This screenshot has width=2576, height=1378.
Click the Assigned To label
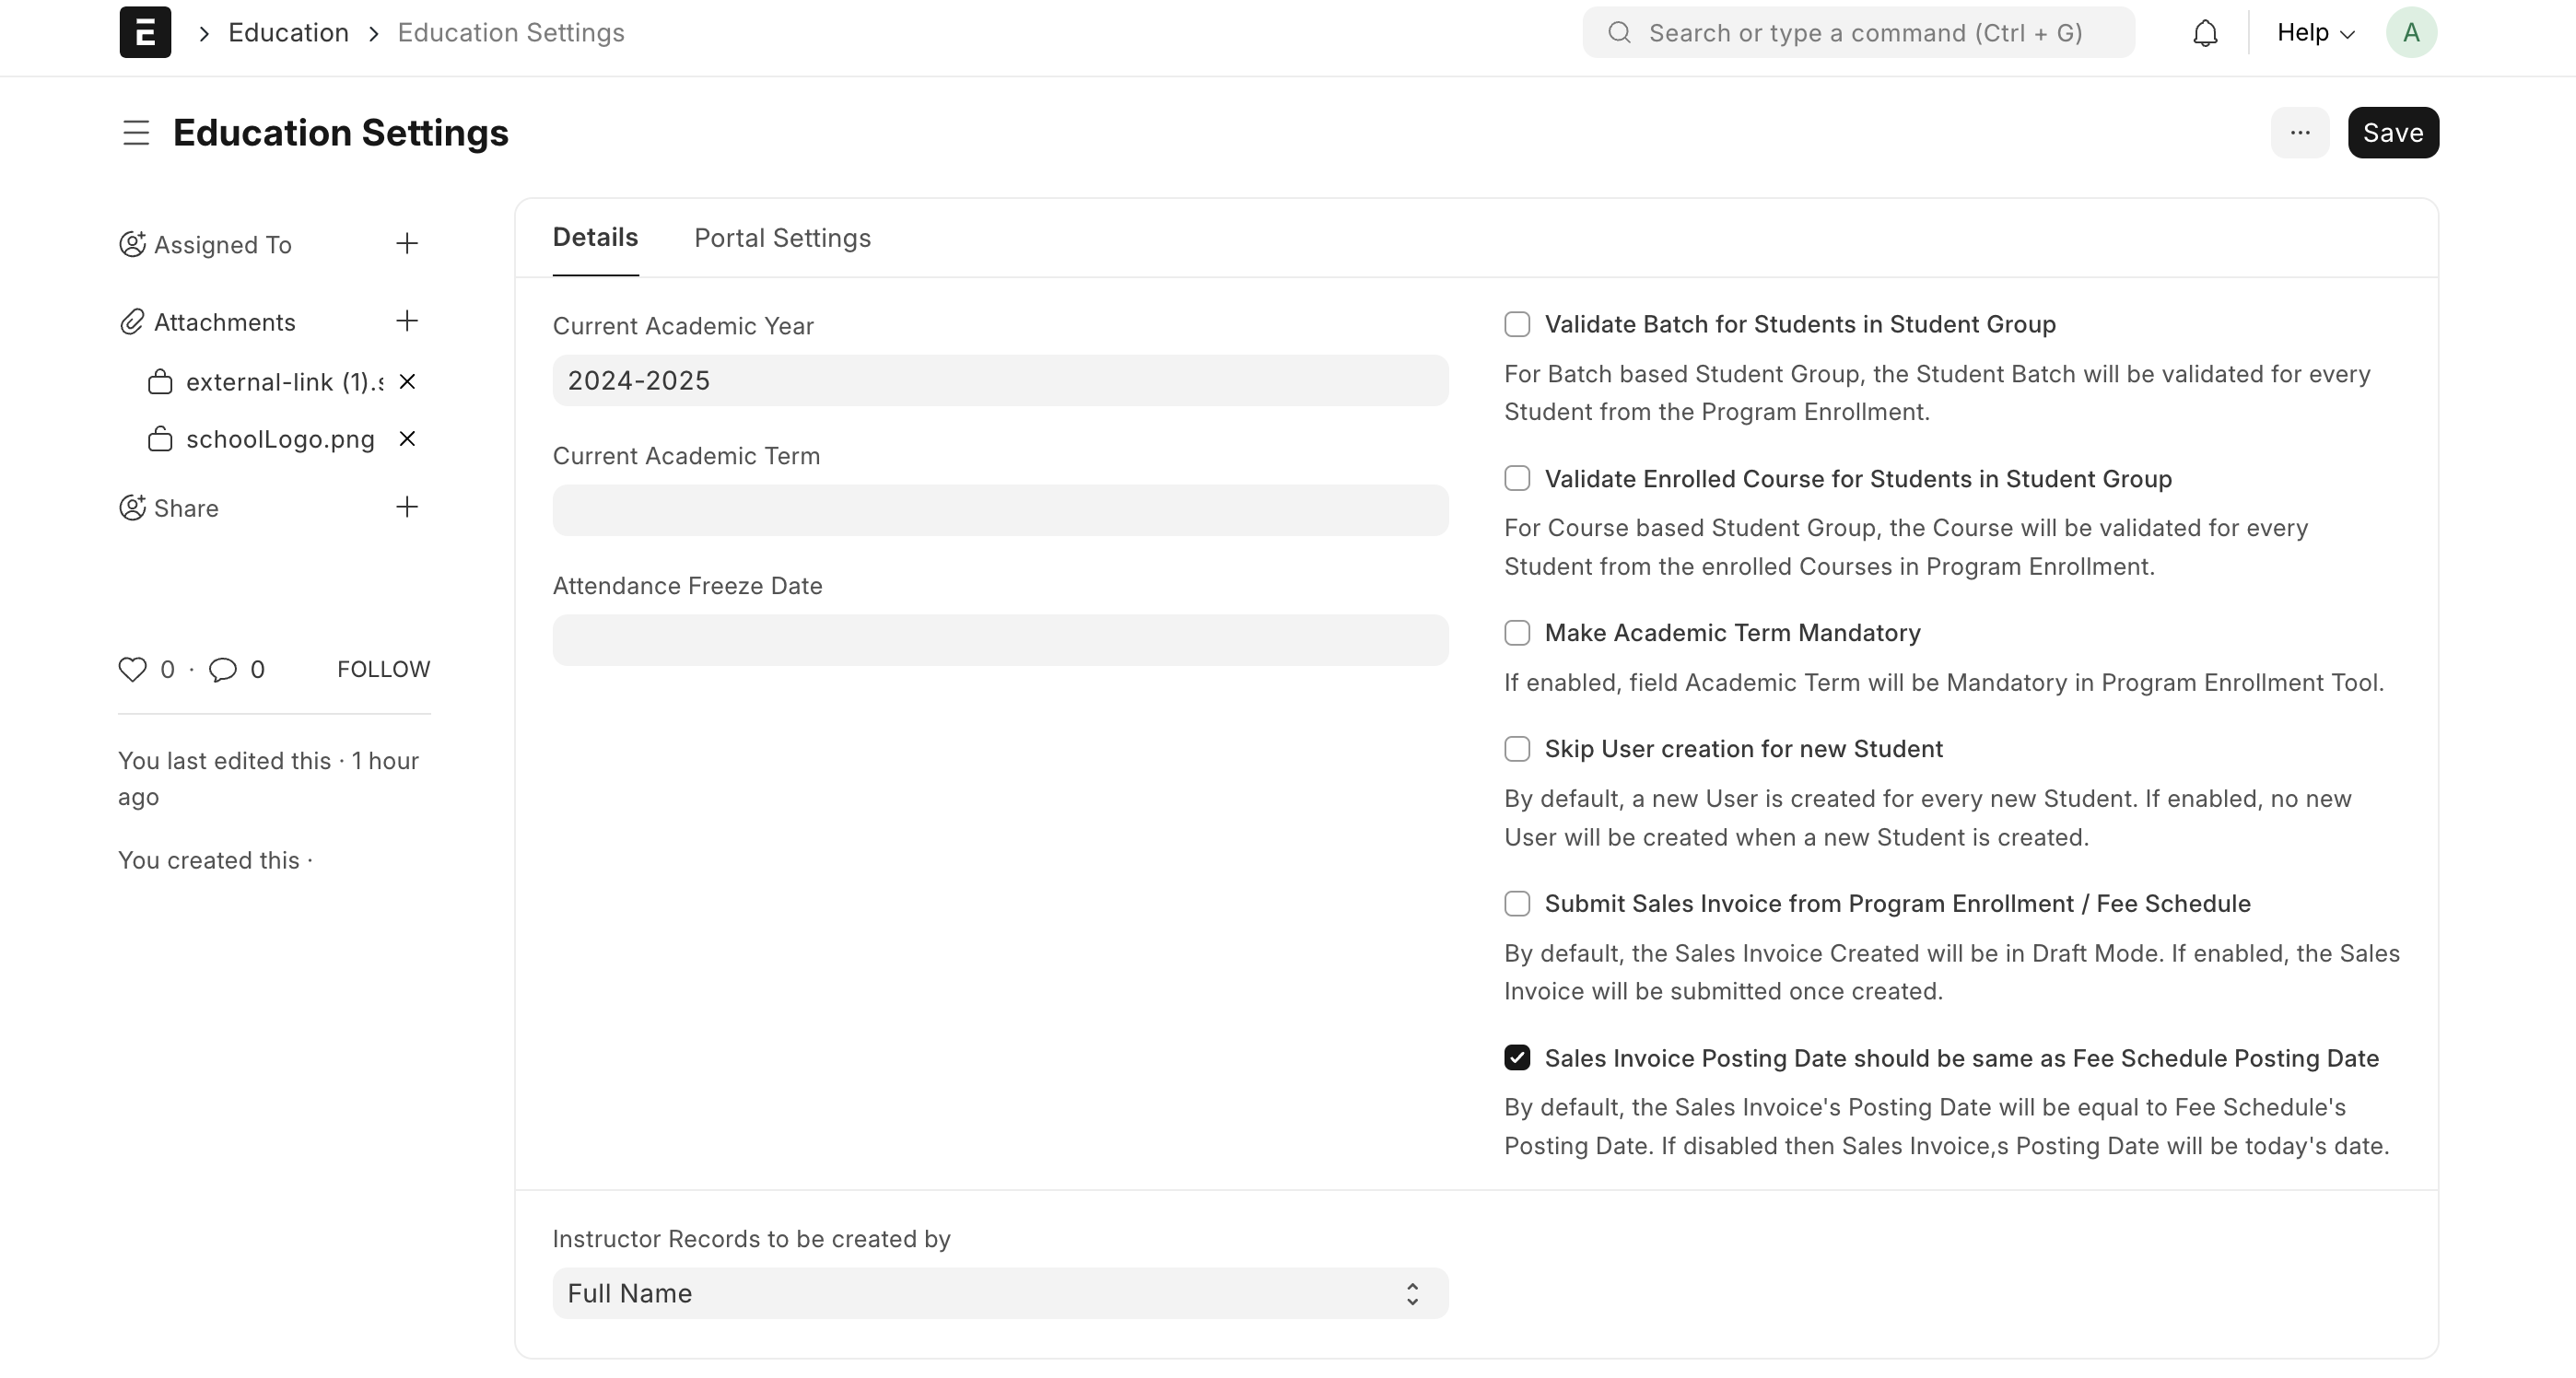click(223, 245)
